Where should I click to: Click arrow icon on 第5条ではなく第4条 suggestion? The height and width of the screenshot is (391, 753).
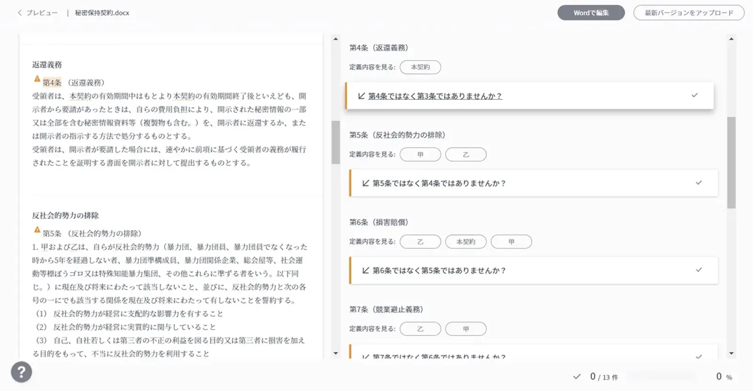[x=366, y=183]
